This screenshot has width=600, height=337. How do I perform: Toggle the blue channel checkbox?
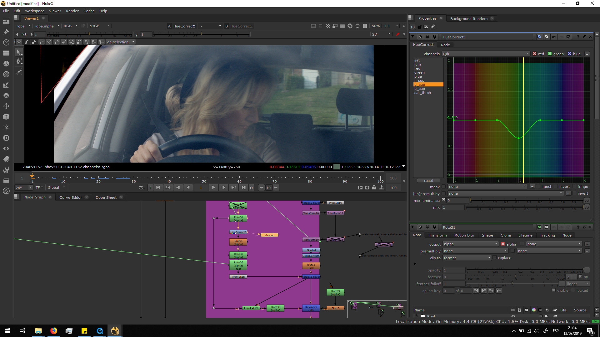[570, 54]
